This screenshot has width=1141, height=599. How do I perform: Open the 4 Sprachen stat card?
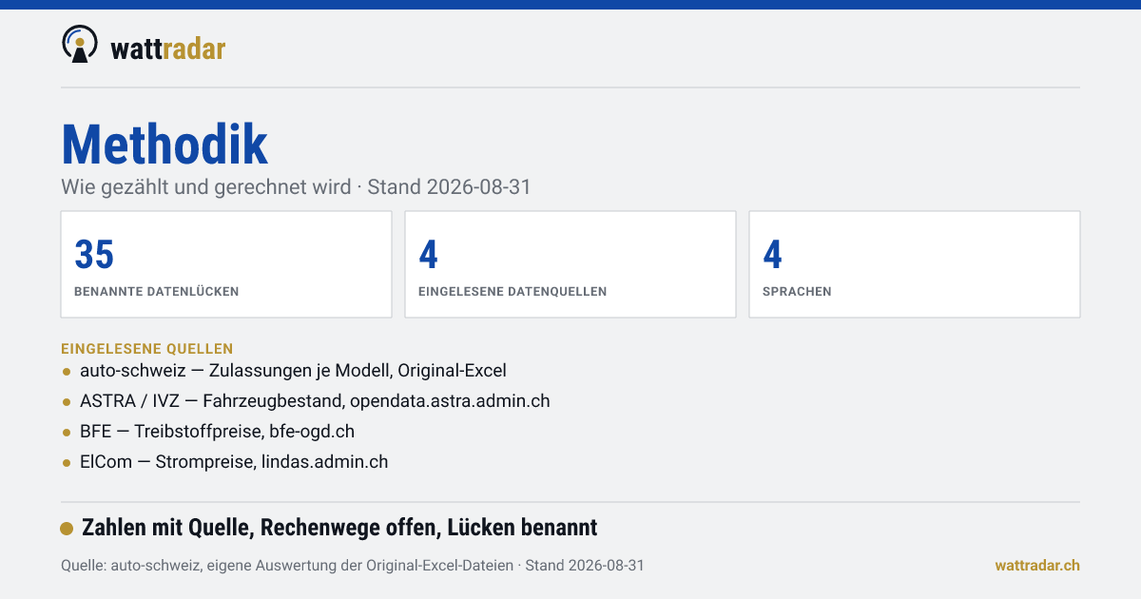point(915,264)
